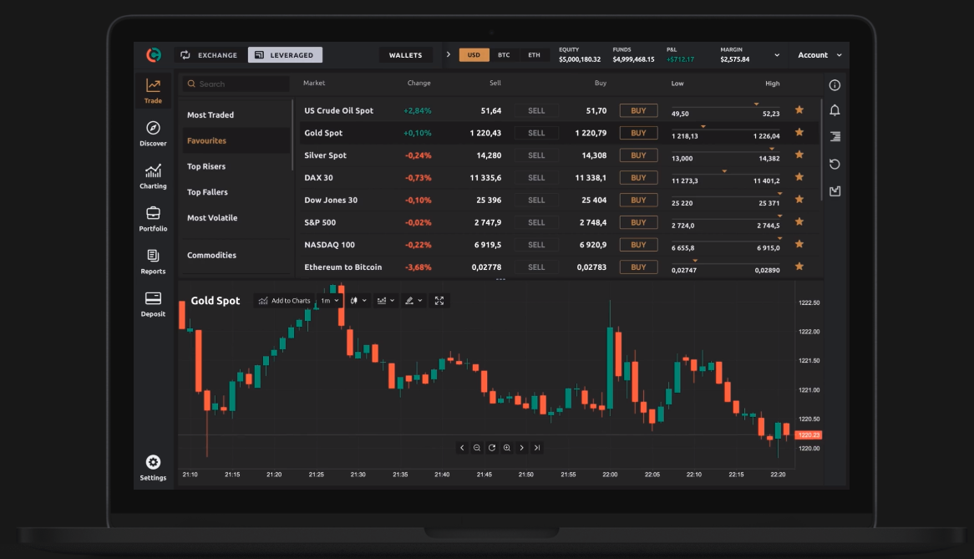This screenshot has width=974, height=559.
Task: Jump to latest candle on chart
Action: click(x=536, y=448)
